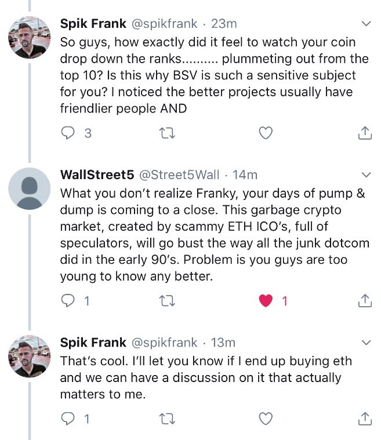Tap Spik Frank's avatar on last tweet
Screen dimensions: 381x440
point(30,357)
